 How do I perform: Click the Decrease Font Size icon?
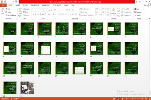click(x=52, y=10)
